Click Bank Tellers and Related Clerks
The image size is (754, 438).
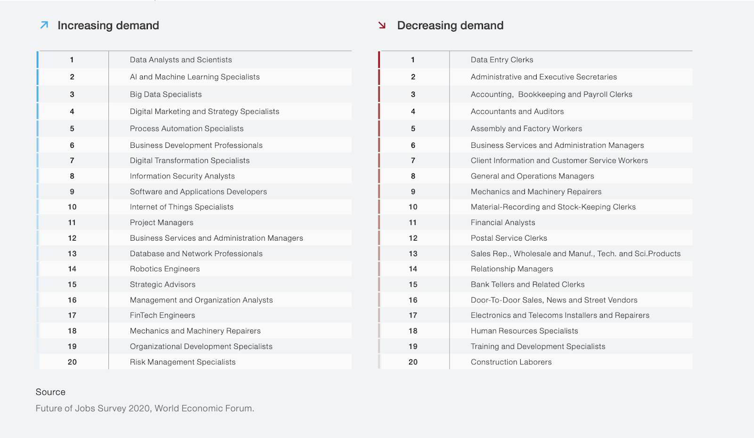coord(528,284)
